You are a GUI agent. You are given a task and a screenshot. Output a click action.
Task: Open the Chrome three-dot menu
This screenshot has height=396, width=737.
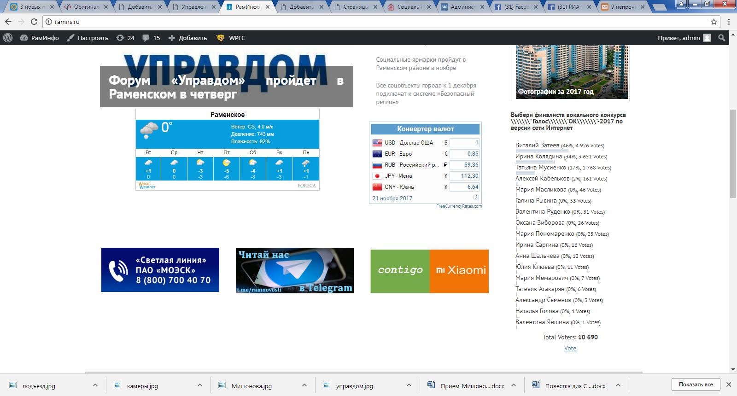[x=729, y=22]
